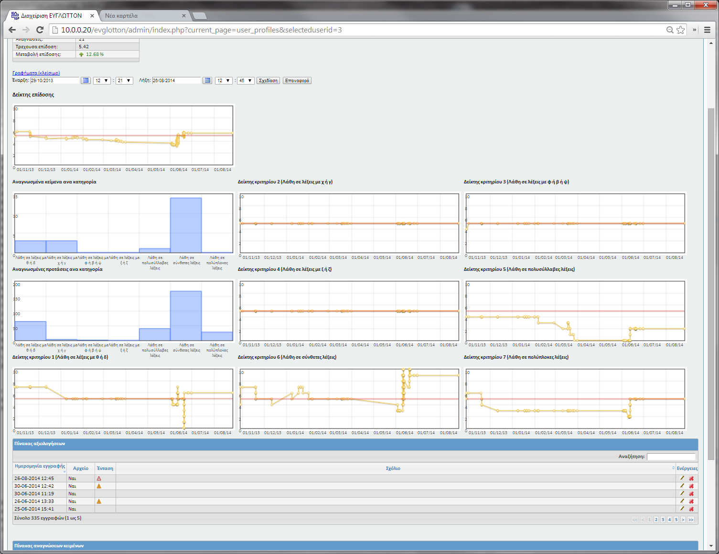The width and height of the screenshot is (719, 554).
Task: Click the Τρεχουσα επίδοση value 5.42
Action: [x=84, y=47]
